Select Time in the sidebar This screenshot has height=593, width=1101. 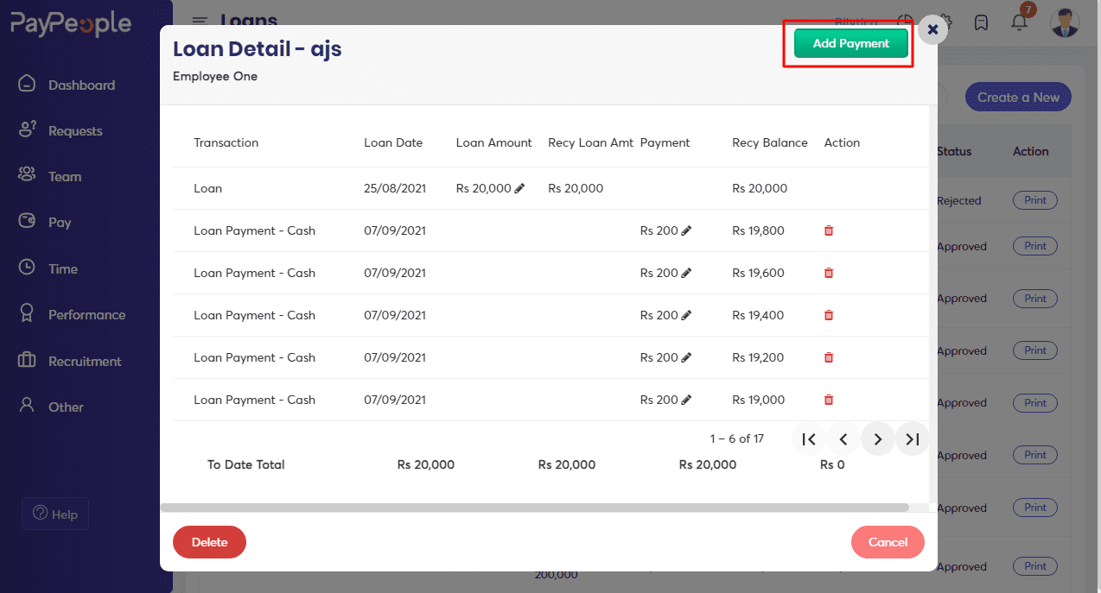pos(63,268)
